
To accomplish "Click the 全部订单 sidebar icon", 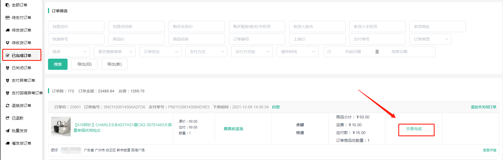I will pos(8,5).
